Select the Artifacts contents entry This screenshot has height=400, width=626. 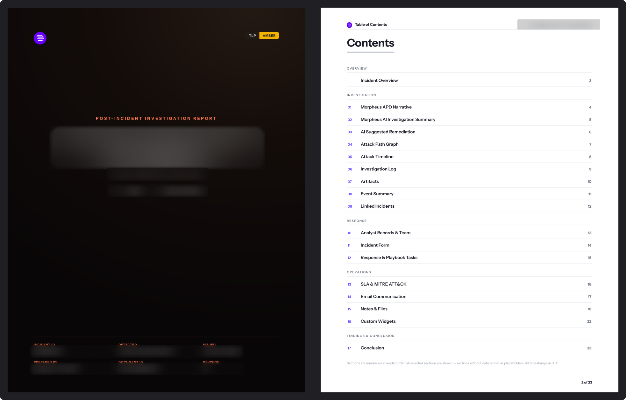[x=469, y=182]
